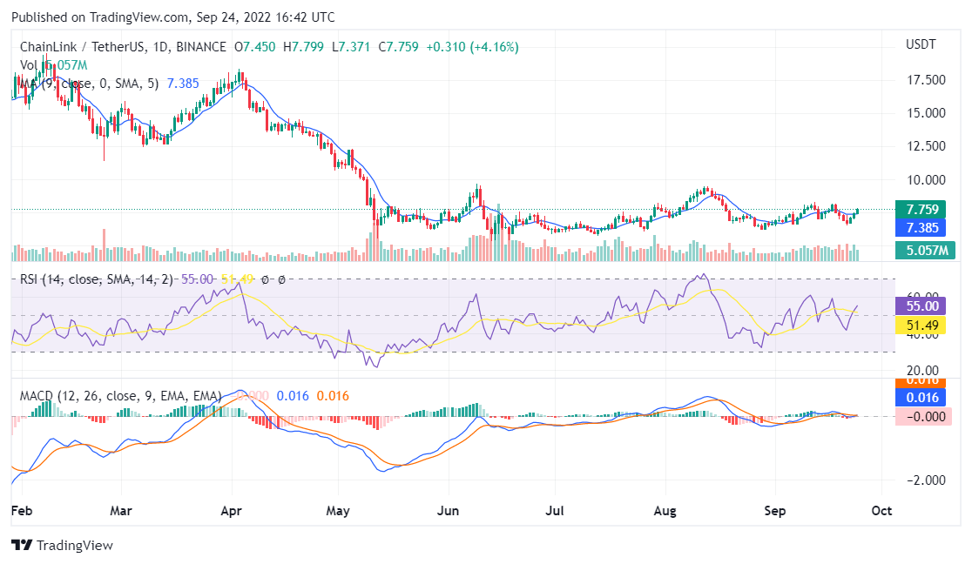This screenshot has height=564, width=972.
Task: Click the blue MACD value 0.016
Action: (x=293, y=396)
